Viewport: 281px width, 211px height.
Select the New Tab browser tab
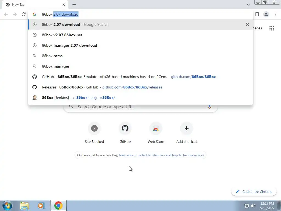[x=35, y=5]
